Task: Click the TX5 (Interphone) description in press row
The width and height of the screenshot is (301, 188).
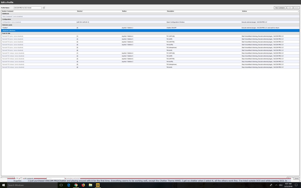Action: [x=172, y=48]
